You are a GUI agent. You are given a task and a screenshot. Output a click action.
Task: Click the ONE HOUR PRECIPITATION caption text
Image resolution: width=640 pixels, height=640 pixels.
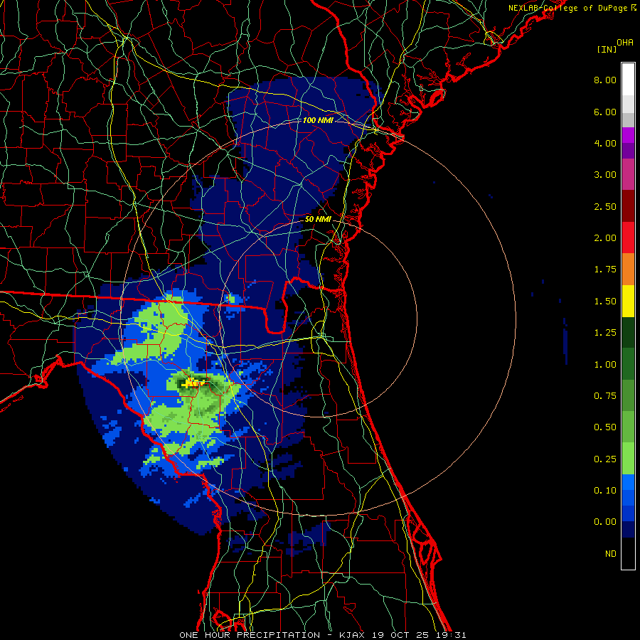[250, 635]
